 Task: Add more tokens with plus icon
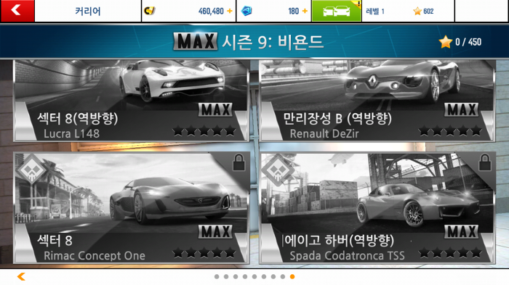coord(305,11)
